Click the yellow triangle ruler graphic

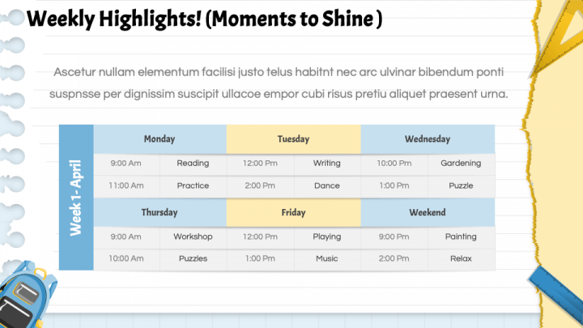558,33
